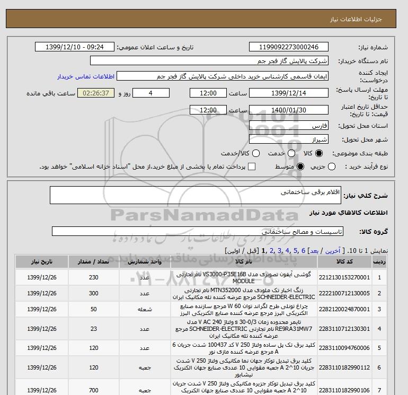408x395 pixels.
Task: Open page 4 of the items list
Action: [287, 251]
